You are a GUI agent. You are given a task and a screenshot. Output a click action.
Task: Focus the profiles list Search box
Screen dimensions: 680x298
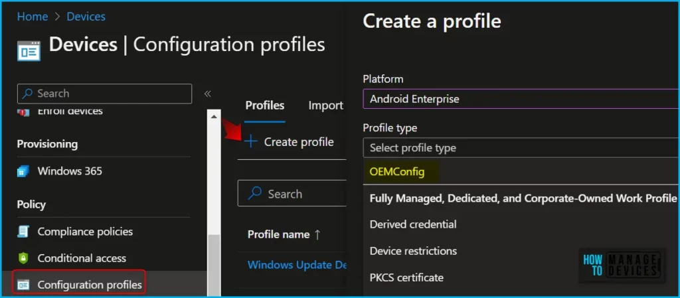point(292,194)
